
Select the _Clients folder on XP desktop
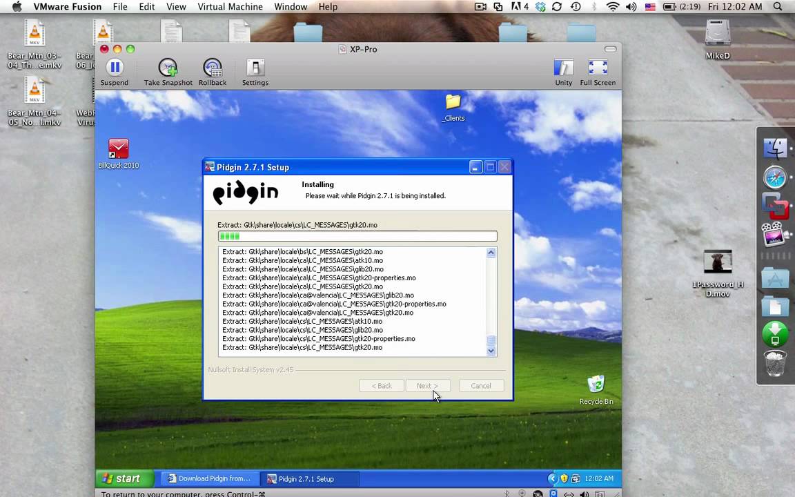[x=453, y=108]
